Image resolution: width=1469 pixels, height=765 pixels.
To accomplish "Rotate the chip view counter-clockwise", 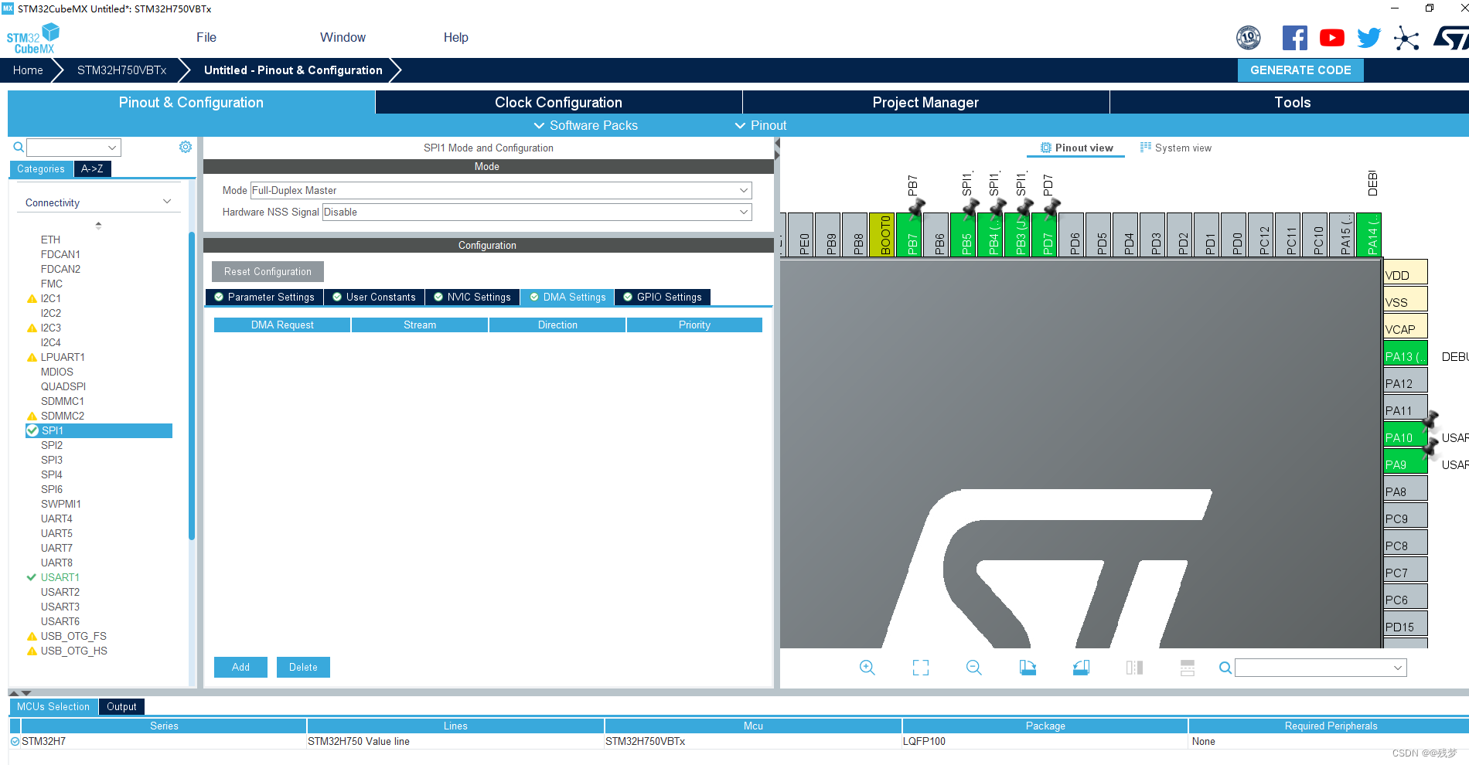I will (x=1081, y=668).
